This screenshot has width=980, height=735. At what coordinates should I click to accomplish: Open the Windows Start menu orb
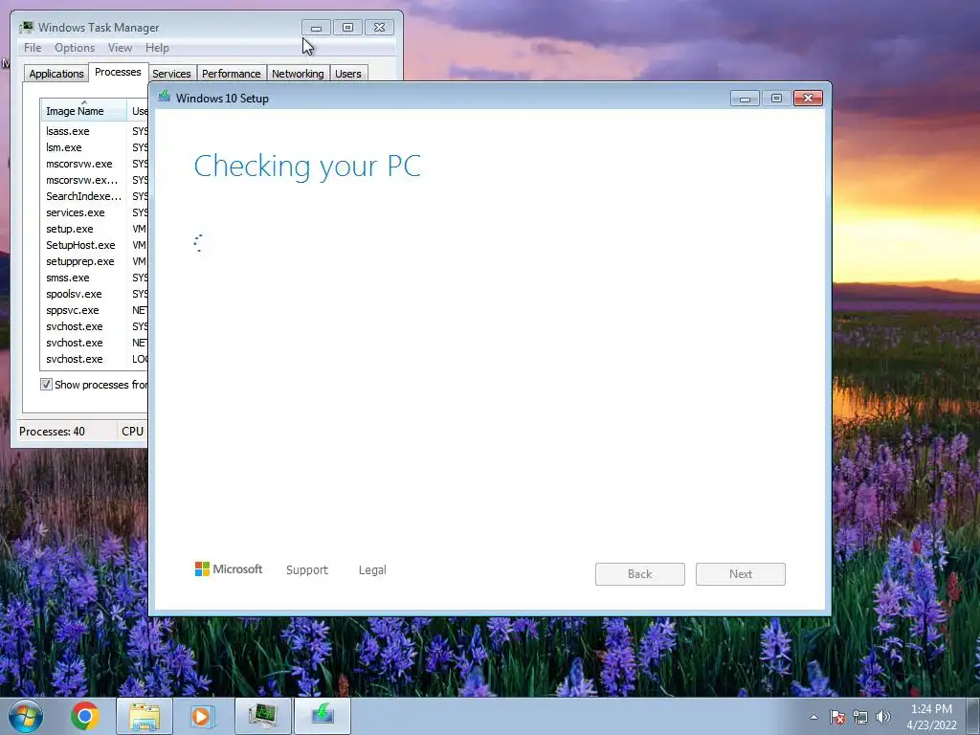(26, 716)
